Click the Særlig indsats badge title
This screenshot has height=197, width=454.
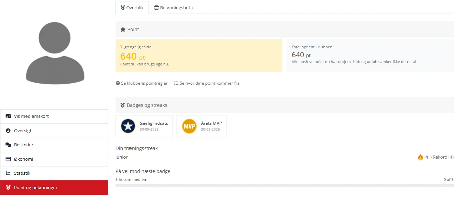[x=154, y=123]
